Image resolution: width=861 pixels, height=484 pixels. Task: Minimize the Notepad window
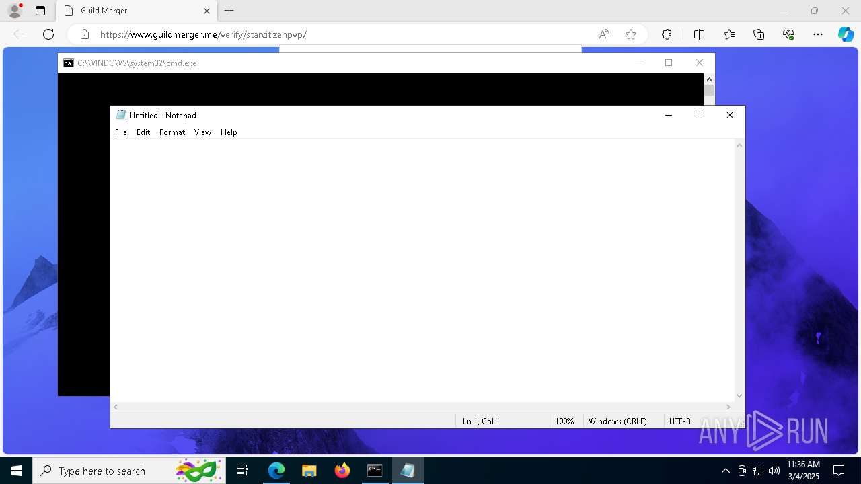point(669,115)
